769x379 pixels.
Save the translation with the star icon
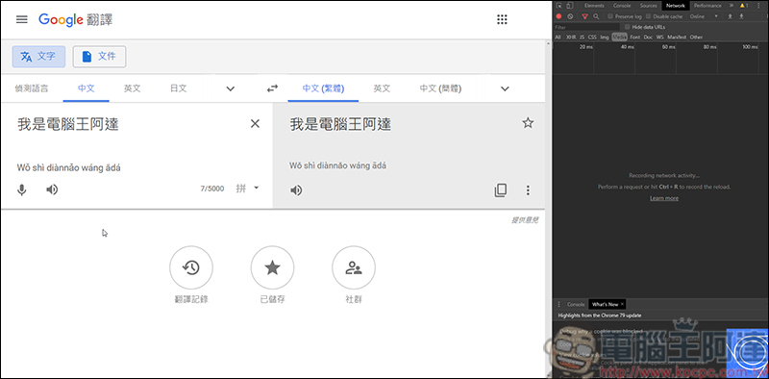(528, 123)
